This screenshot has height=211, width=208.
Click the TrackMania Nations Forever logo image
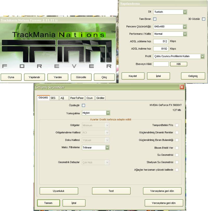tap(58, 48)
